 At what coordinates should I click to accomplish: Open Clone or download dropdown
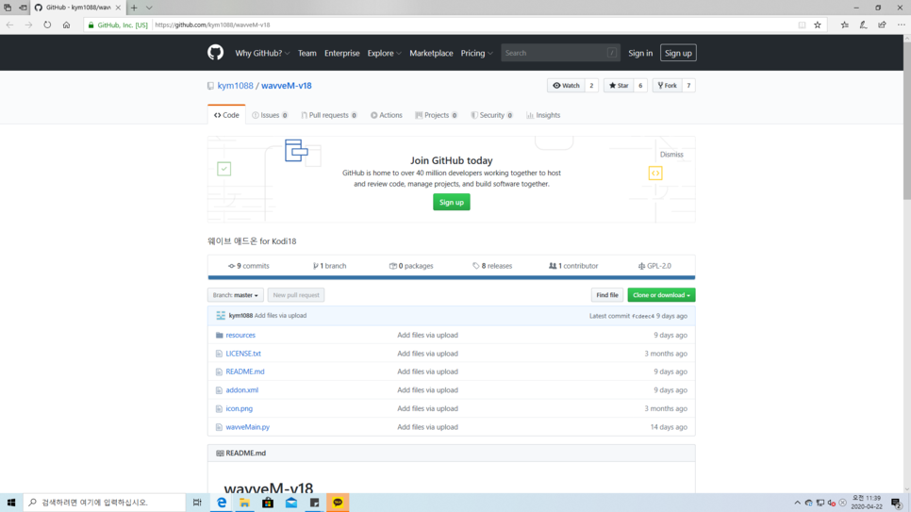point(661,295)
